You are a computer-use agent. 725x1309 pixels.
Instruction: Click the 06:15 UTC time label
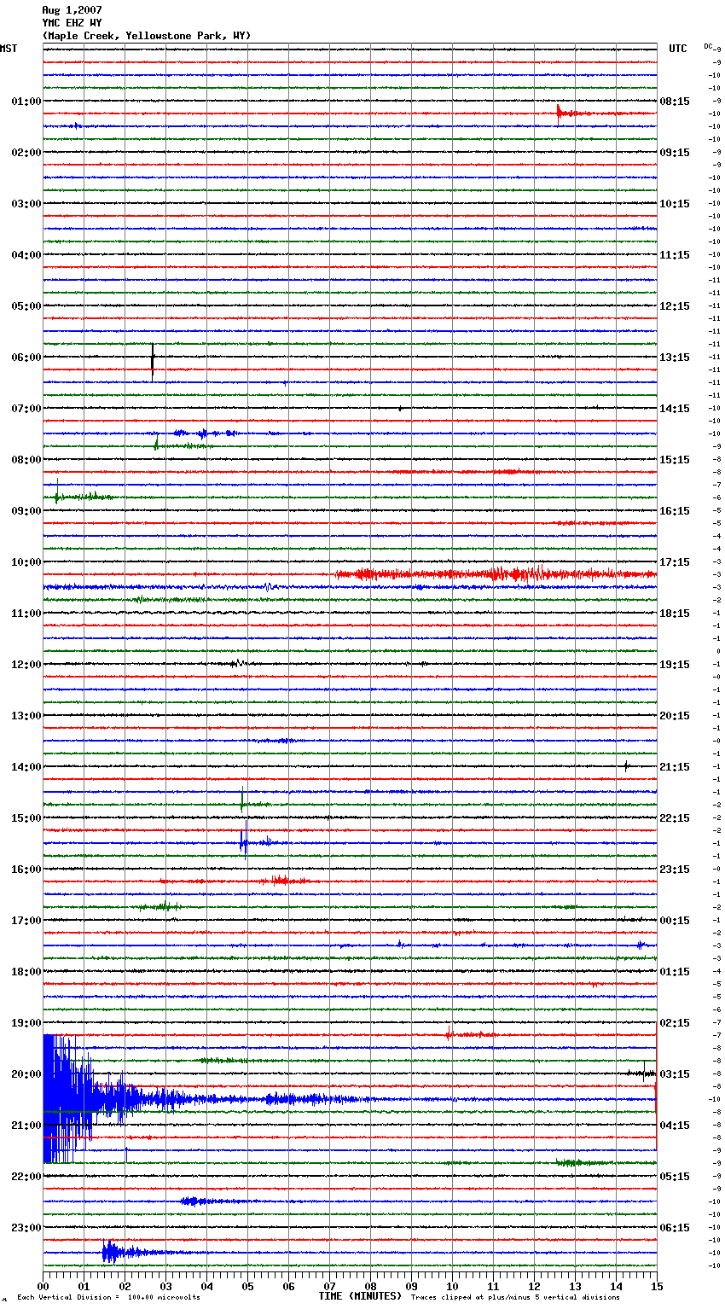(x=675, y=1228)
